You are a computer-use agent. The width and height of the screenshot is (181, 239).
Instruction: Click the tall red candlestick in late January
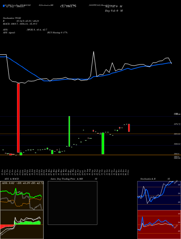coord(18,118)
